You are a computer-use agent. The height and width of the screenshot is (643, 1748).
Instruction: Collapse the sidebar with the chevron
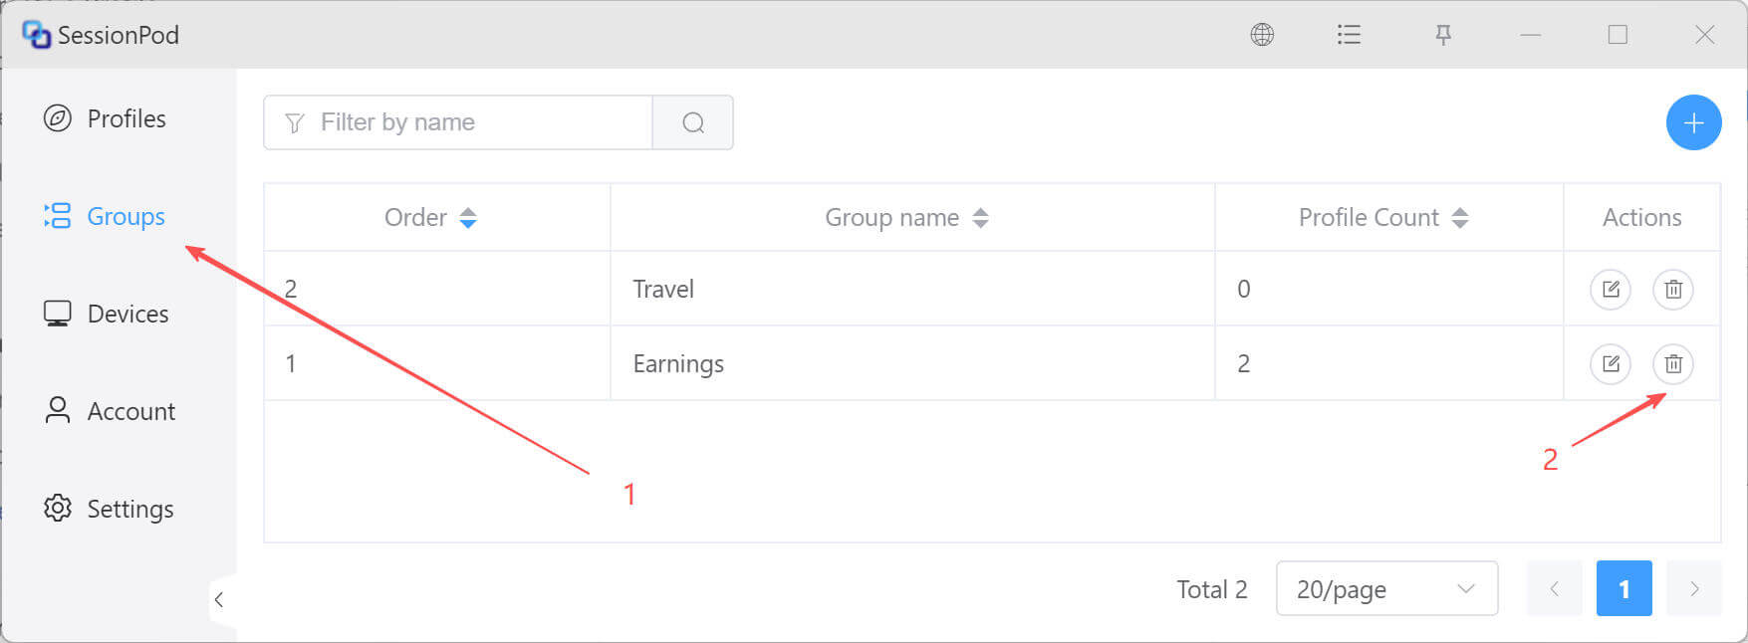[219, 599]
